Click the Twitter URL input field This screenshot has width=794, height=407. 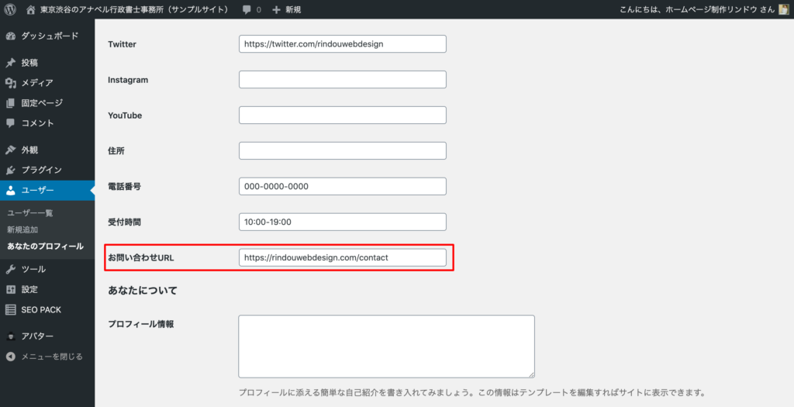[343, 44]
